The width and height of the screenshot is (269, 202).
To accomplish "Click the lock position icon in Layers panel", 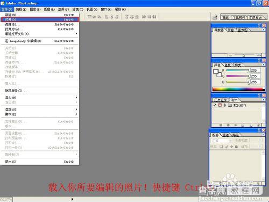I will [231, 147].
